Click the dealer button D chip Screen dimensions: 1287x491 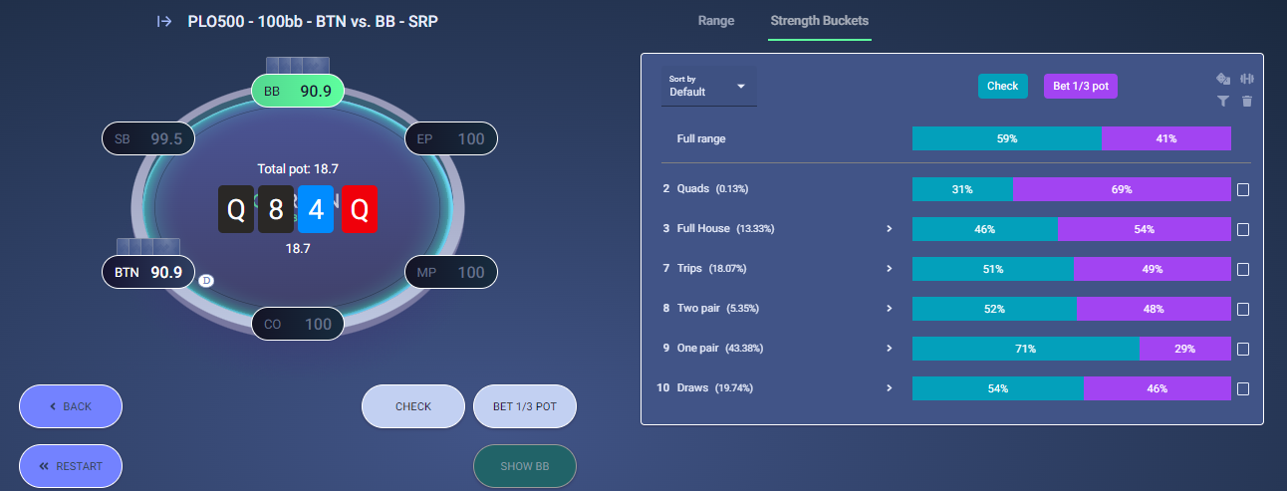[x=206, y=281]
